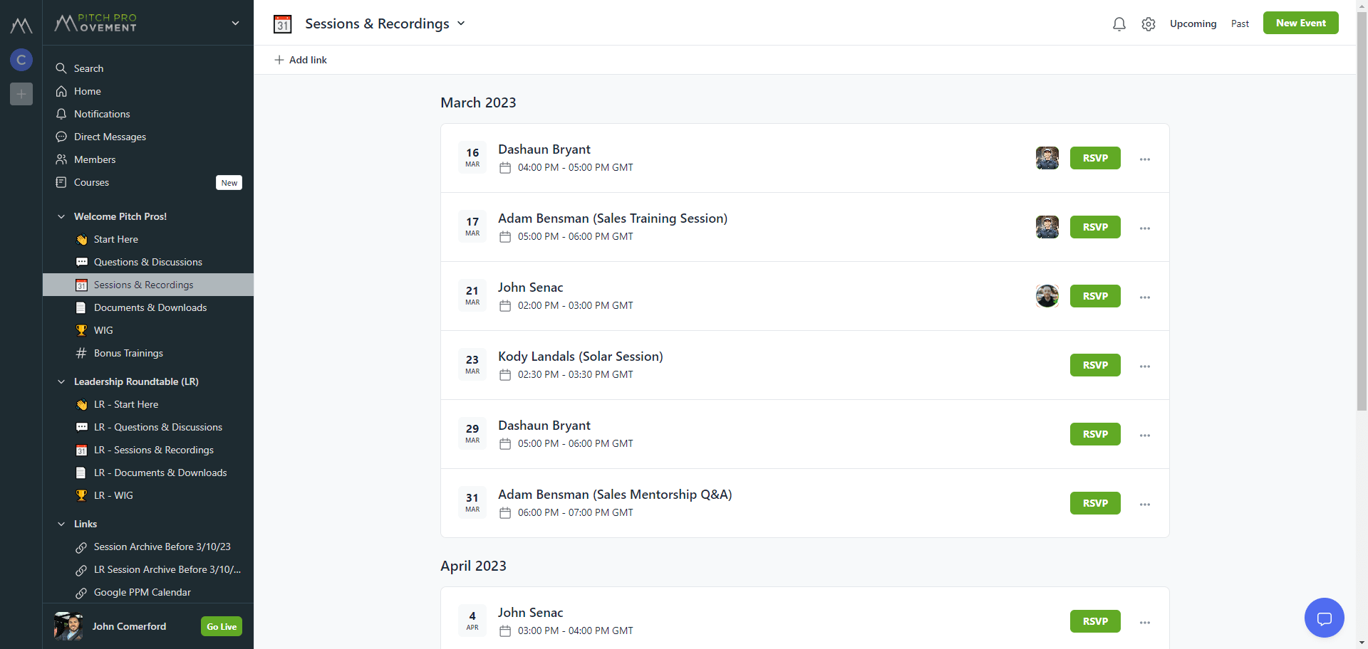
Task: RSVP to Dashaun Bryant on 29 Mar
Action: (x=1095, y=434)
